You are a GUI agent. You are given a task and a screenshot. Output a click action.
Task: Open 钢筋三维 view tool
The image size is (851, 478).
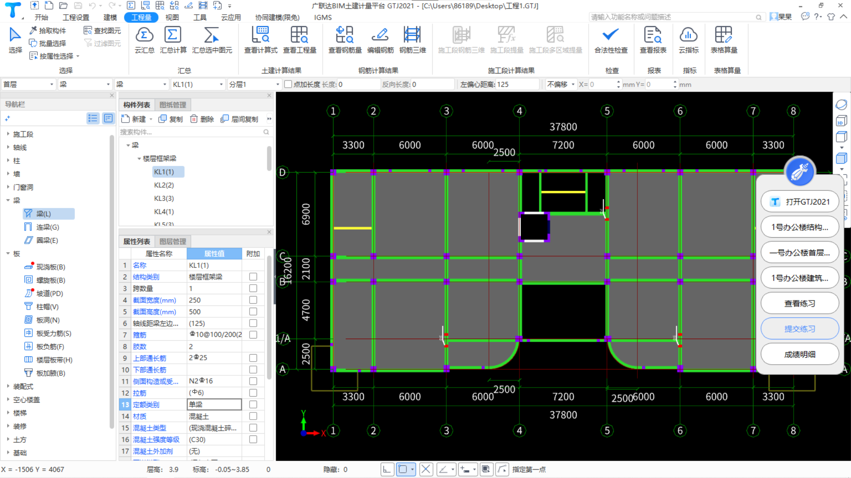413,40
